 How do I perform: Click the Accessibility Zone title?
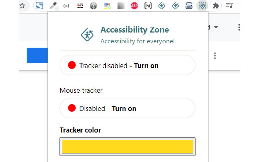(135, 30)
